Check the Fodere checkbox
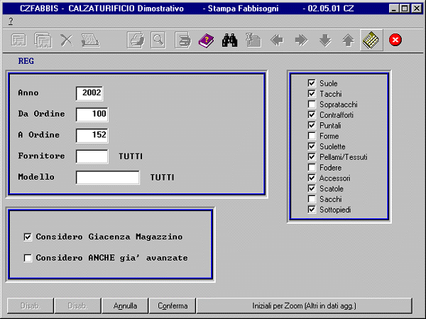426x319 pixels. (312, 167)
